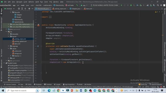
Task: Open recent tabs menu three-dot icon
Action: [x=162, y=9]
